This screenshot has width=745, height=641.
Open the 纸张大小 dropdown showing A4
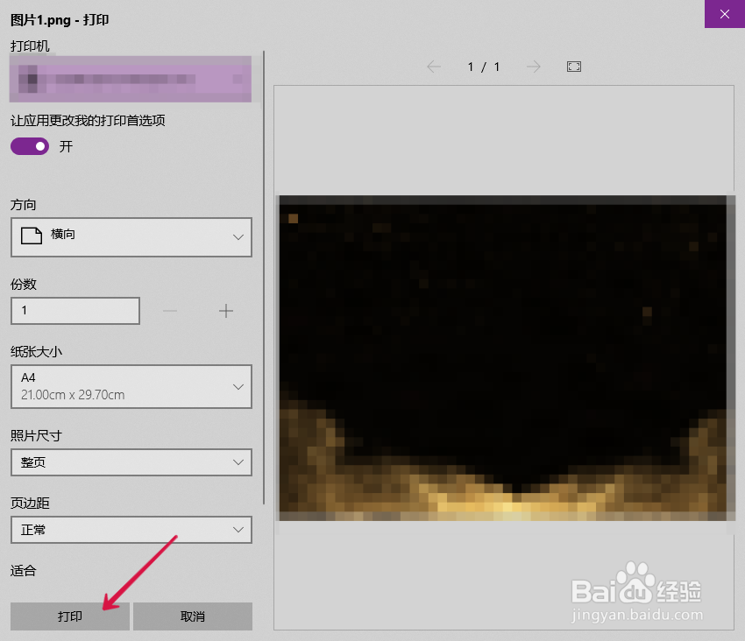coord(131,386)
